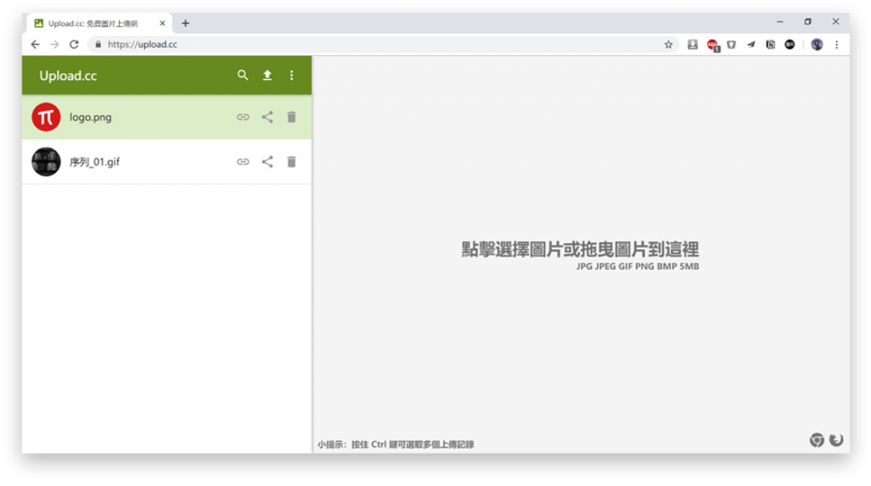Copy link for logo.png
The height and width of the screenshot is (486, 871).
click(x=243, y=117)
